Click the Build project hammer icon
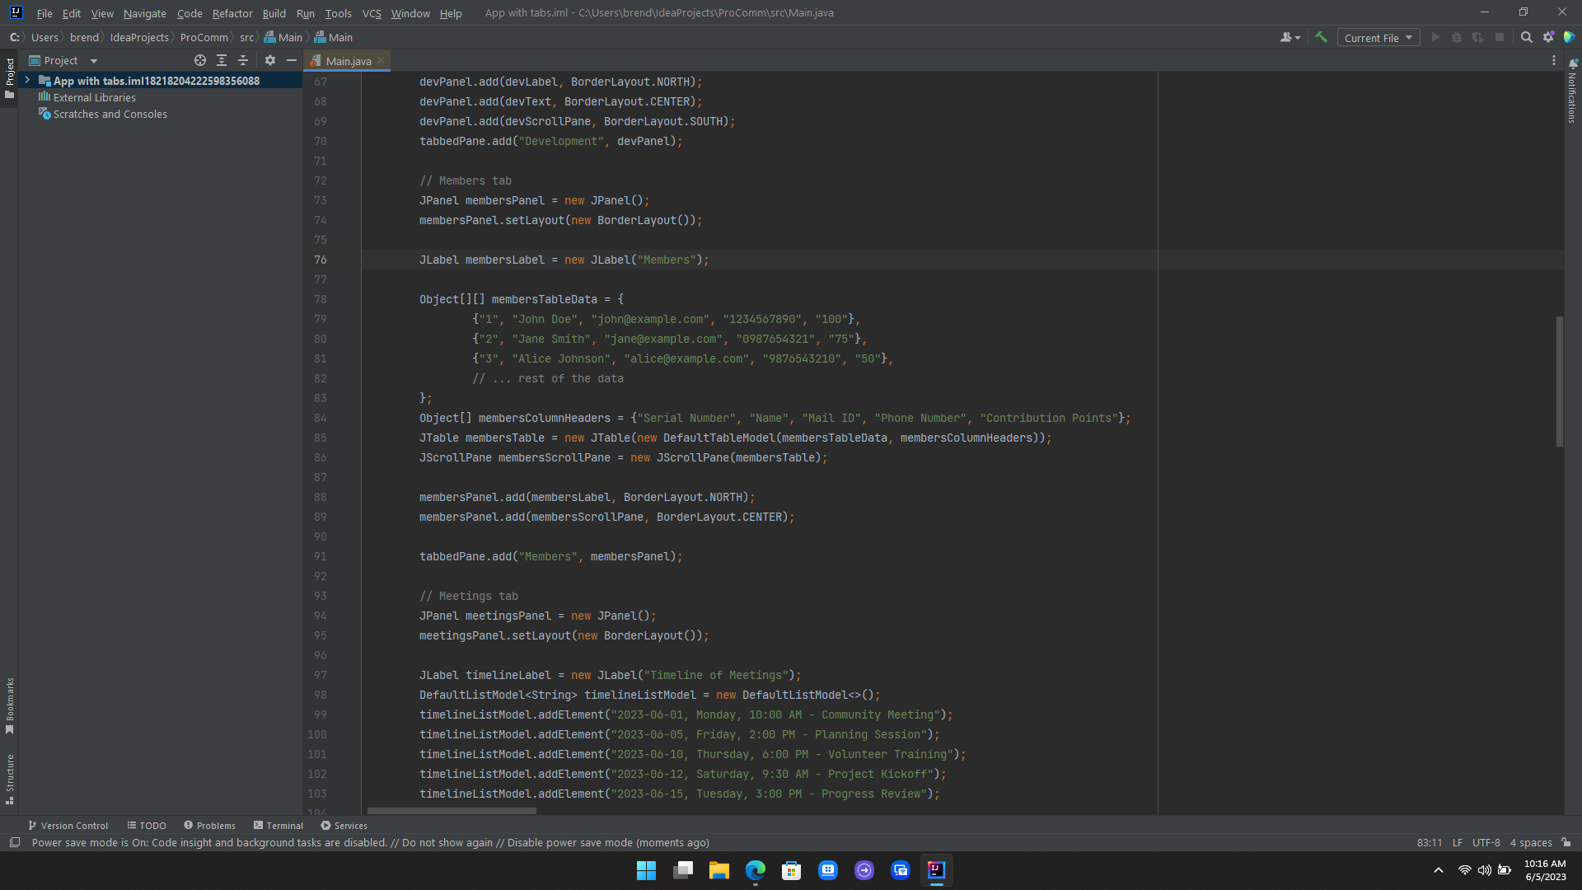This screenshot has width=1582, height=890. point(1321,37)
